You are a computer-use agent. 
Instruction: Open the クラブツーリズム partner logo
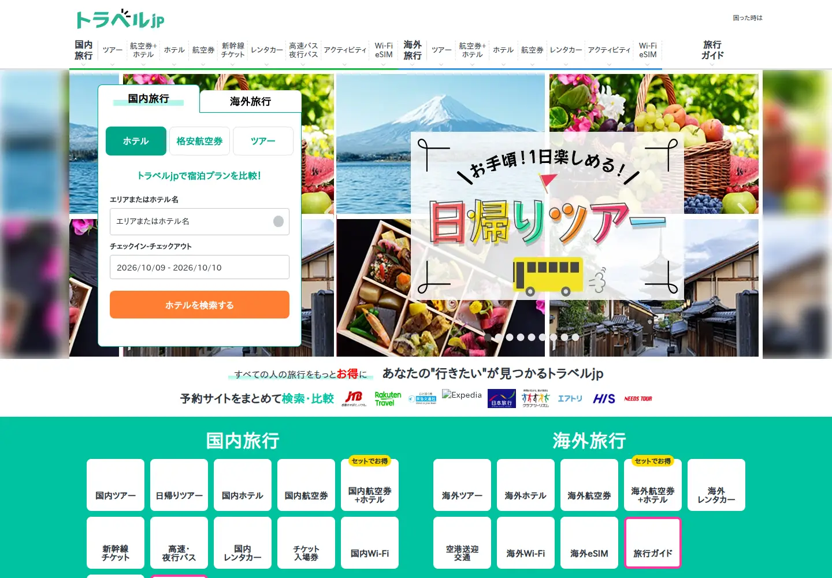[536, 399]
